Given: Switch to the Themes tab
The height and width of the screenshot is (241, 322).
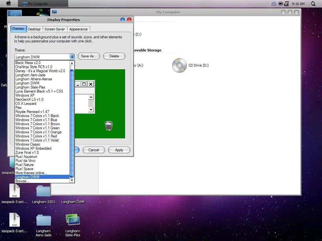Looking at the screenshot, I should 18,29.
